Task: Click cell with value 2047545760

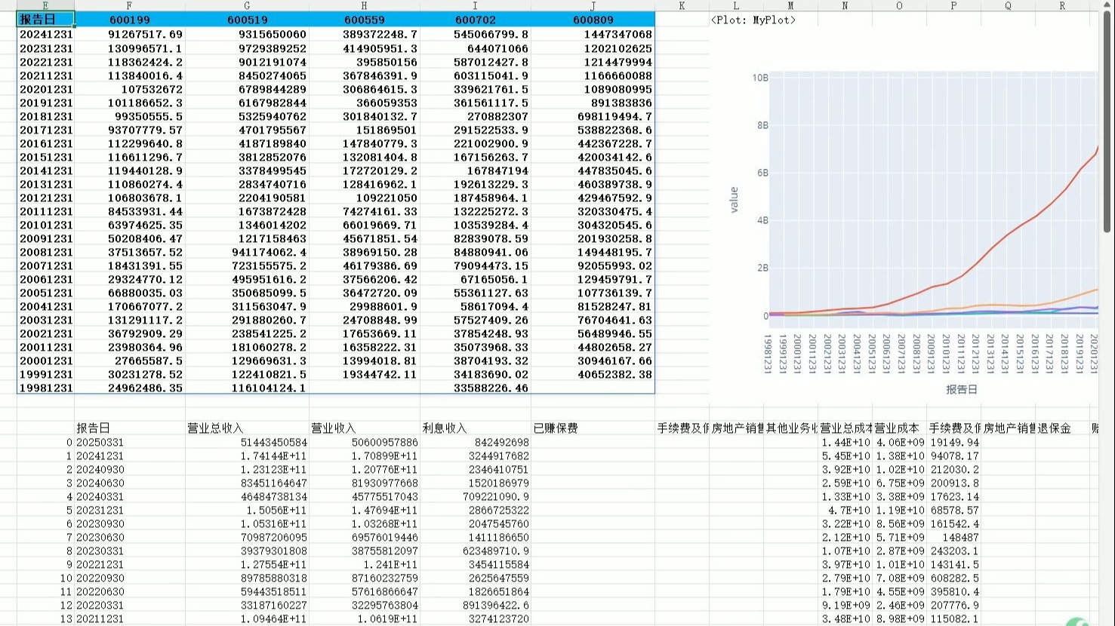Action: click(475, 523)
